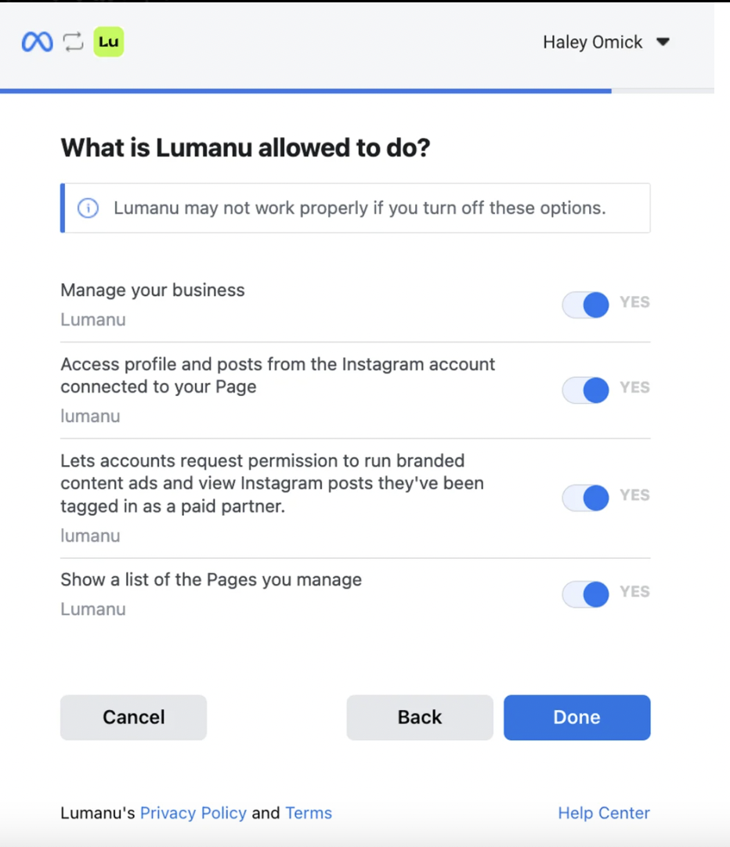Click the green Lumanu app icon
The height and width of the screenshot is (847, 730).
click(109, 42)
